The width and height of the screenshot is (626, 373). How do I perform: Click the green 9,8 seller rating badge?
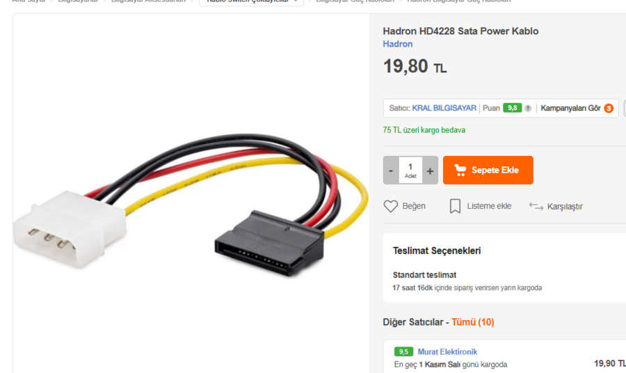point(512,108)
